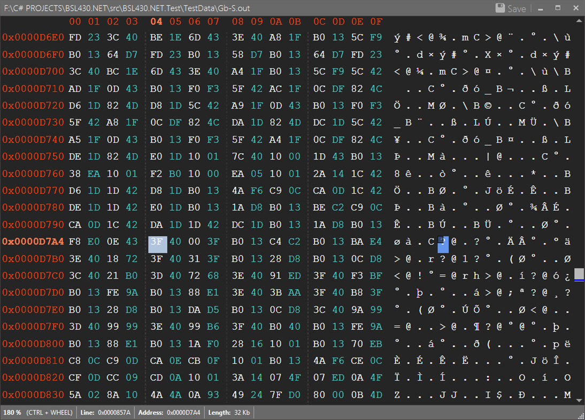
Task: Select address label 0x0000D6E0
Action: click(33, 37)
